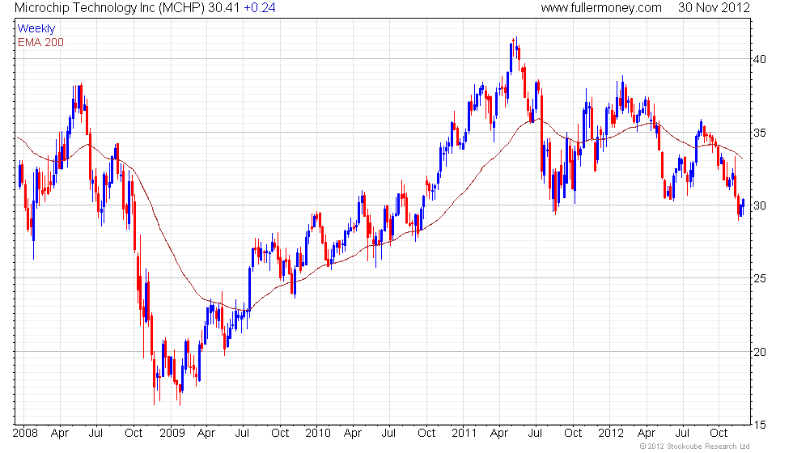Screen dimensions: 793x453
Task: Click the 20 price axis label
Action: [x=760, y=352]
